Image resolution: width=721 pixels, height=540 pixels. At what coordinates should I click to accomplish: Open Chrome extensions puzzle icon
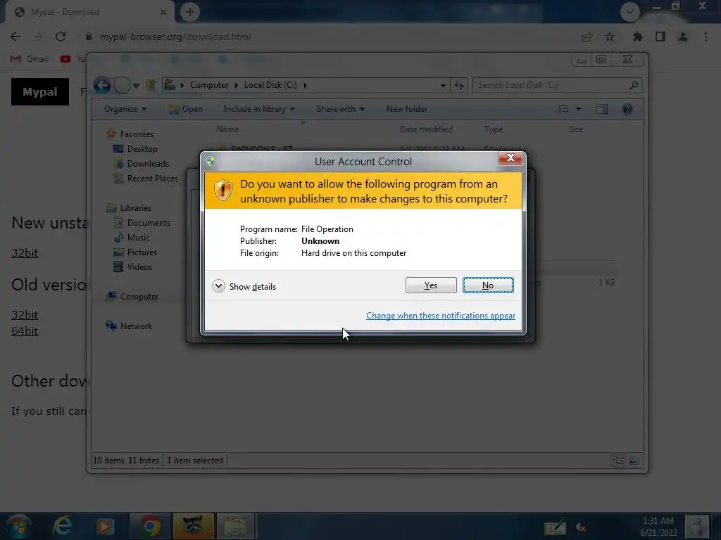point(638,37)
